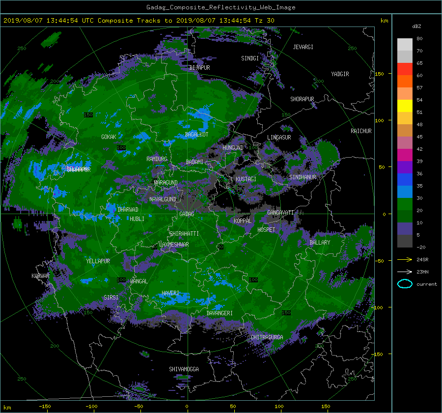Click the red 60 dBZ color swatch
Image resolution: width=442 pixels, height=413 pixels.
click(405, 69)
